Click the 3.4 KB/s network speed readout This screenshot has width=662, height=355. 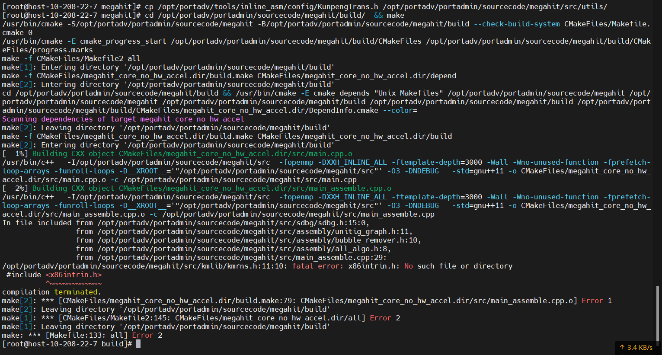tap(640, 347)
